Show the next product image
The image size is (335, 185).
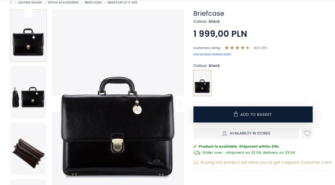(x=180, y=103)
